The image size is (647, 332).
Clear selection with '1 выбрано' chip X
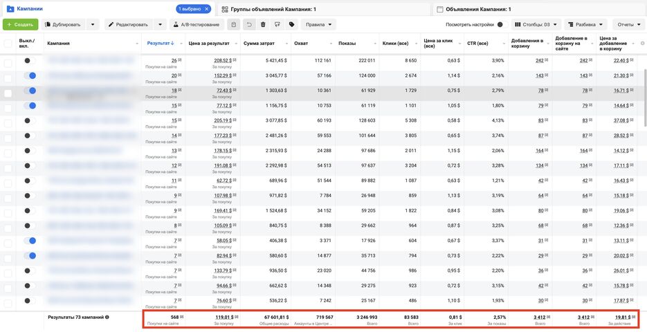(x=208, y=9)
